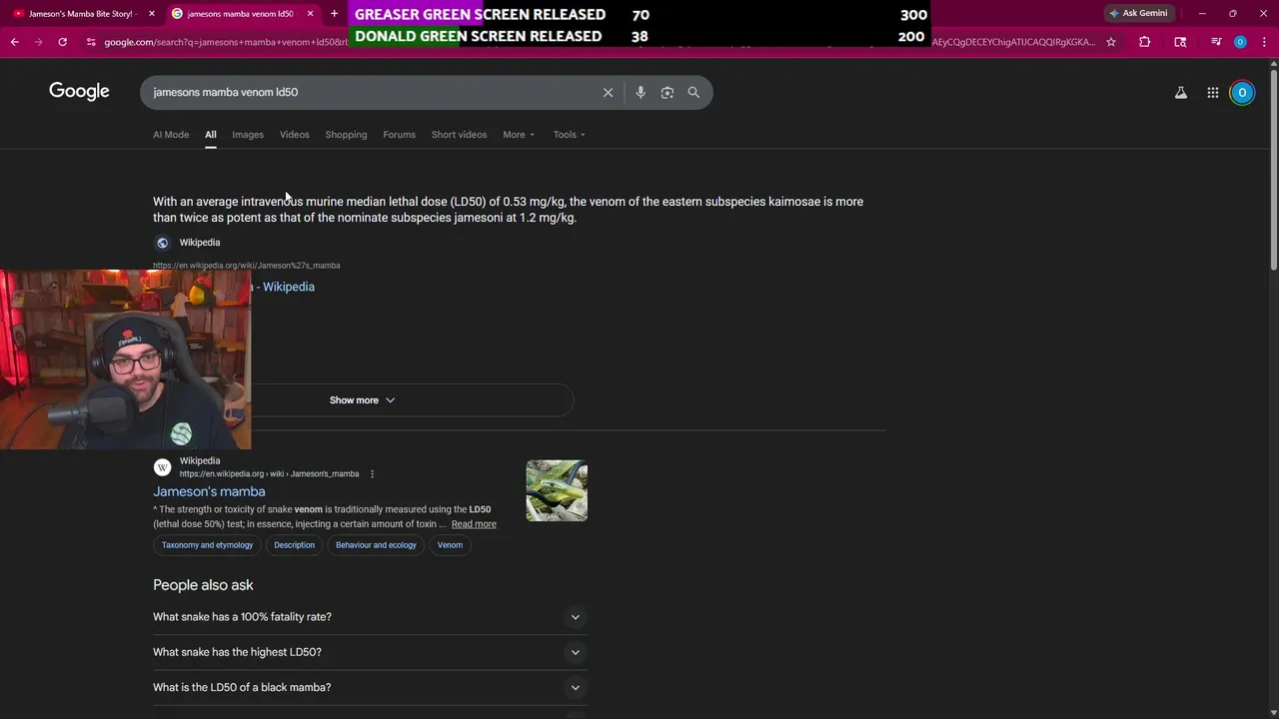Select the All results tab
The height and width of the screenshot is (719, 1279).
coord(211,135)
